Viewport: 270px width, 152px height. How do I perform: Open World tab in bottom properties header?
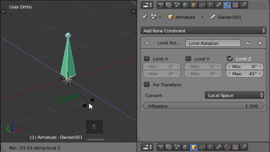pos(185,147)
